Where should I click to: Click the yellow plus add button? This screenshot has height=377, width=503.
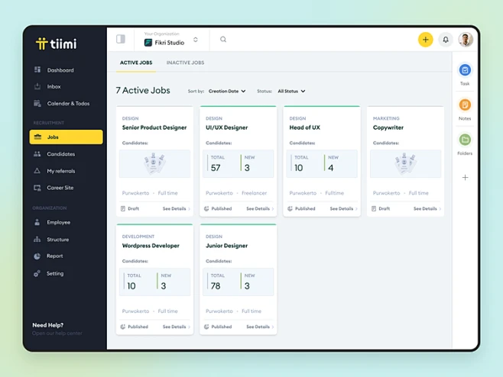[x=425, y=40]
